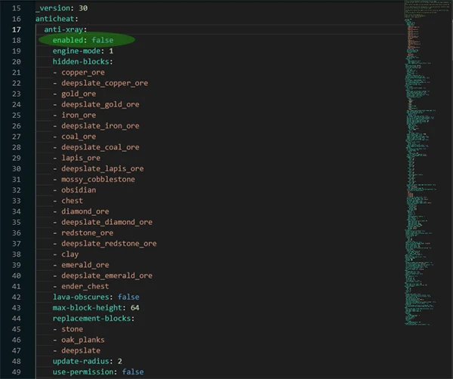Screen dimensions: 453x379
Task: Click on 'deepslate_gold_ore' entry
Action: click(100, 104)
